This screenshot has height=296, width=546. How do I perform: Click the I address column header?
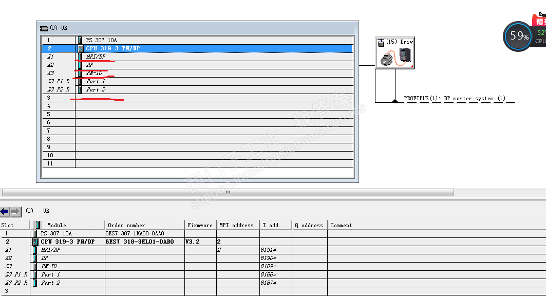pos(276,225)
